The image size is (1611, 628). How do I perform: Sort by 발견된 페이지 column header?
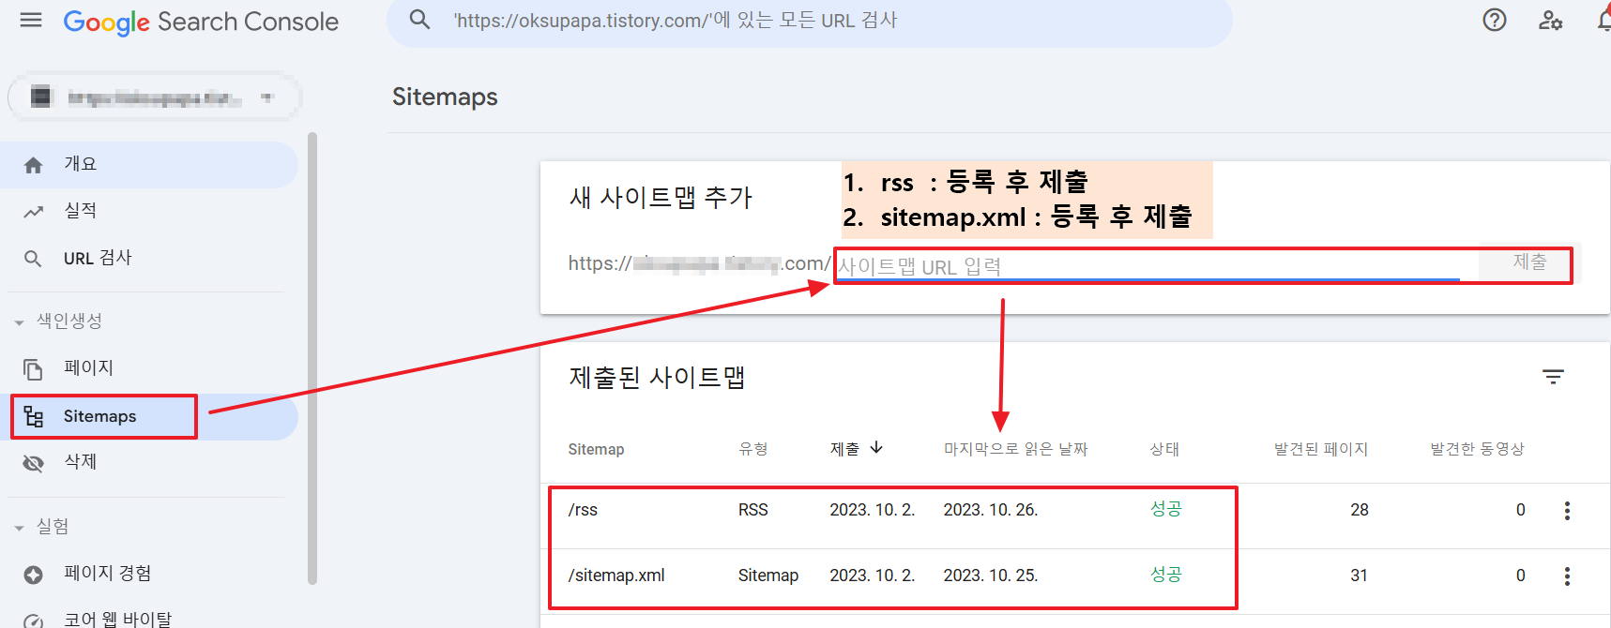click(1320, 449)
